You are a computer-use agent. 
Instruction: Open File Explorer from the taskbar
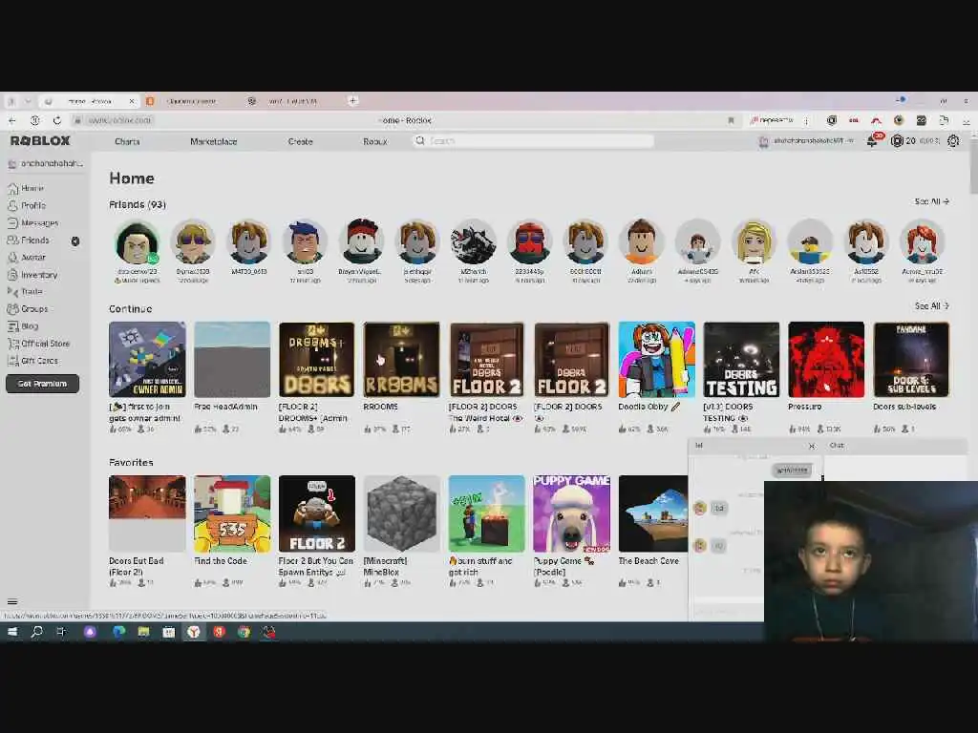(x=143, y=632)
